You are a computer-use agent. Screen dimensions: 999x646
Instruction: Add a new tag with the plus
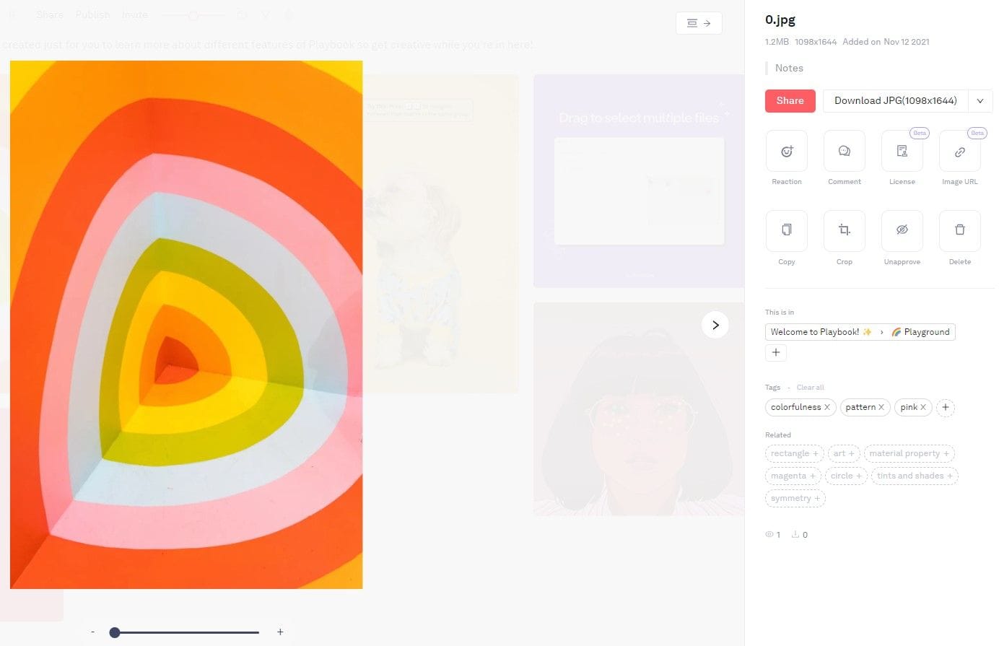946,407
